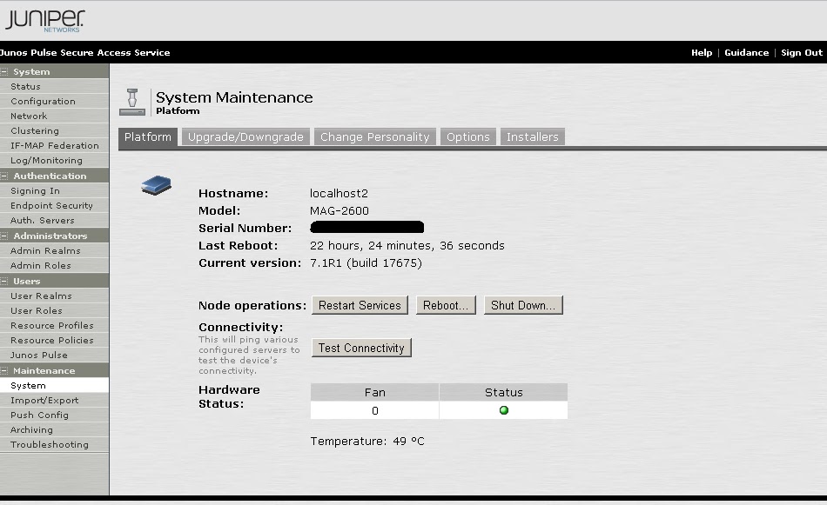Image resolution: width=827 pixels, height=505 pixels.
Task: Click the Sign Out link
Action: tap(801, 52)
